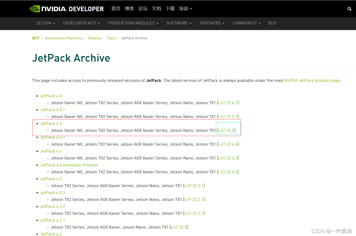Viewport: 356px width, 236px height.
Task: Open the L4T 32.4.4 link
Action: click(228, 144)
